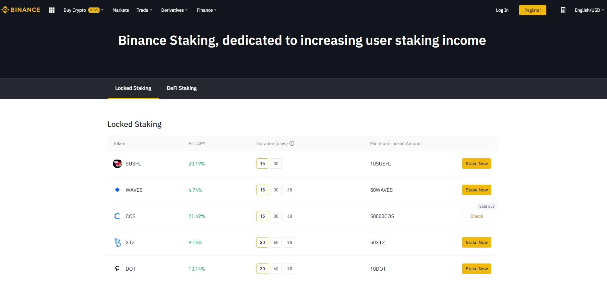Select 30-day duration for DOT
Image resolution: width=607 pixels, height=281 pixels.
click(x=262, y=269)
